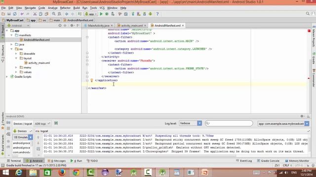Expand the java folder
Image resolution: width=316 pixels, height=177 pixels.
(12, 44)
